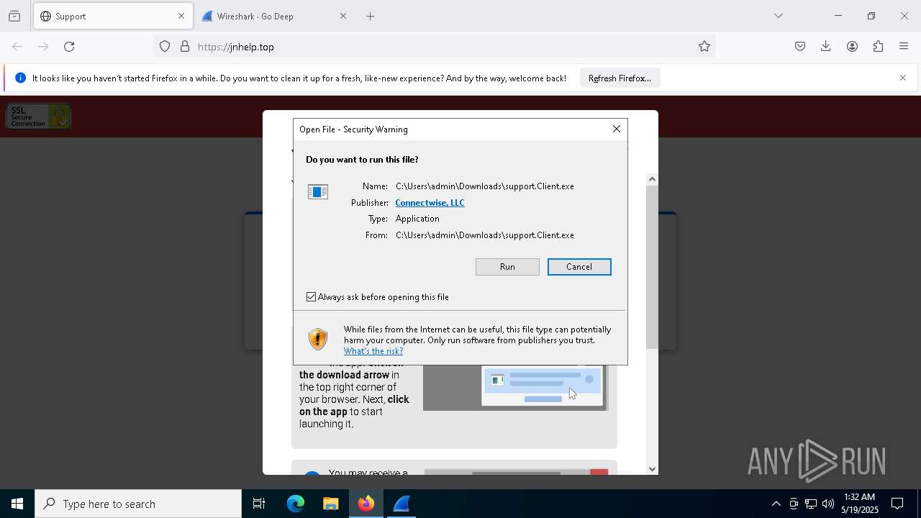Image resolution: width=921 pixels, height=518 pixels.
Task: Dismiss the Firefox refresh notification bar
Action: (x=903, y=78)
